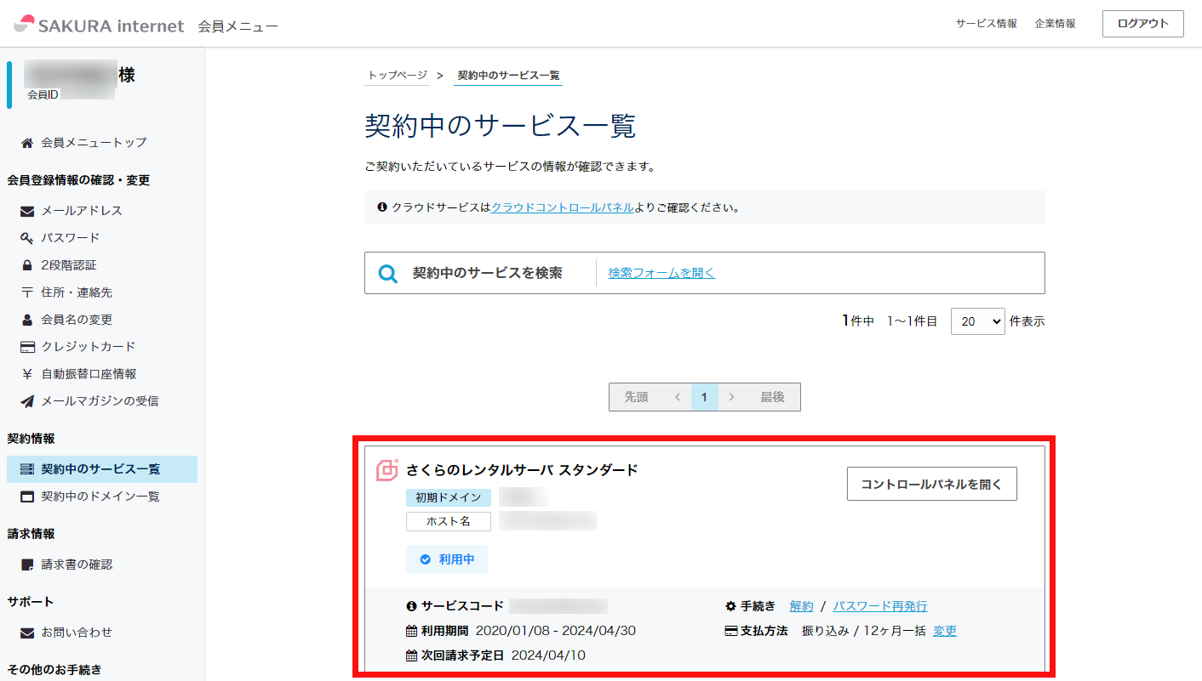This screenshot has height=681, width=1202.
Task: Click the person icon beside 会員名の変更
Action: [x=27, y=320]
